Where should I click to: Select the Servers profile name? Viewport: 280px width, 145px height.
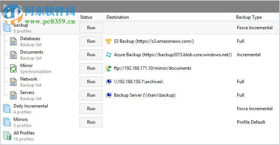pos(27,93)
